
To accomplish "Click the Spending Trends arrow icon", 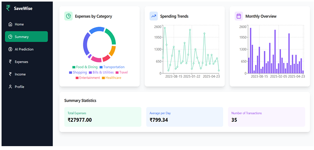I will click(x=154, y=16).
